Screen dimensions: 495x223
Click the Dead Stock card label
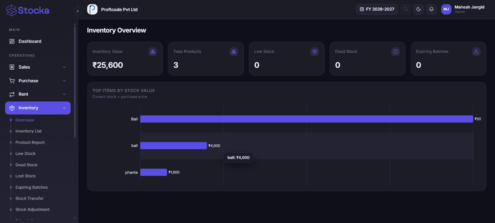coord(346,52)
